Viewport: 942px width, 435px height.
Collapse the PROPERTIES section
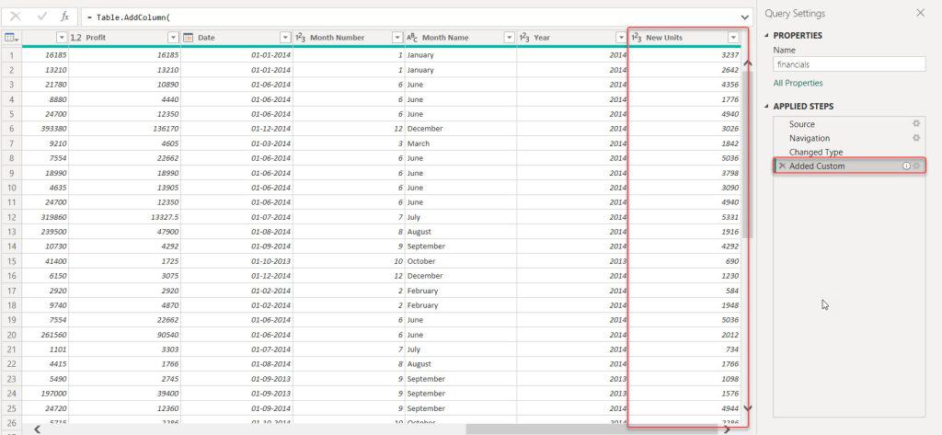767,36
